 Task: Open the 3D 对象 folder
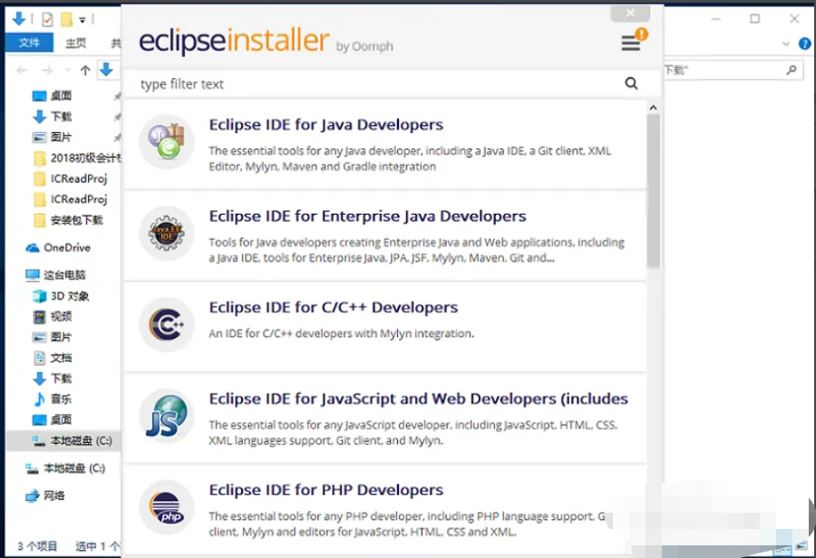[x=69, y=296]
